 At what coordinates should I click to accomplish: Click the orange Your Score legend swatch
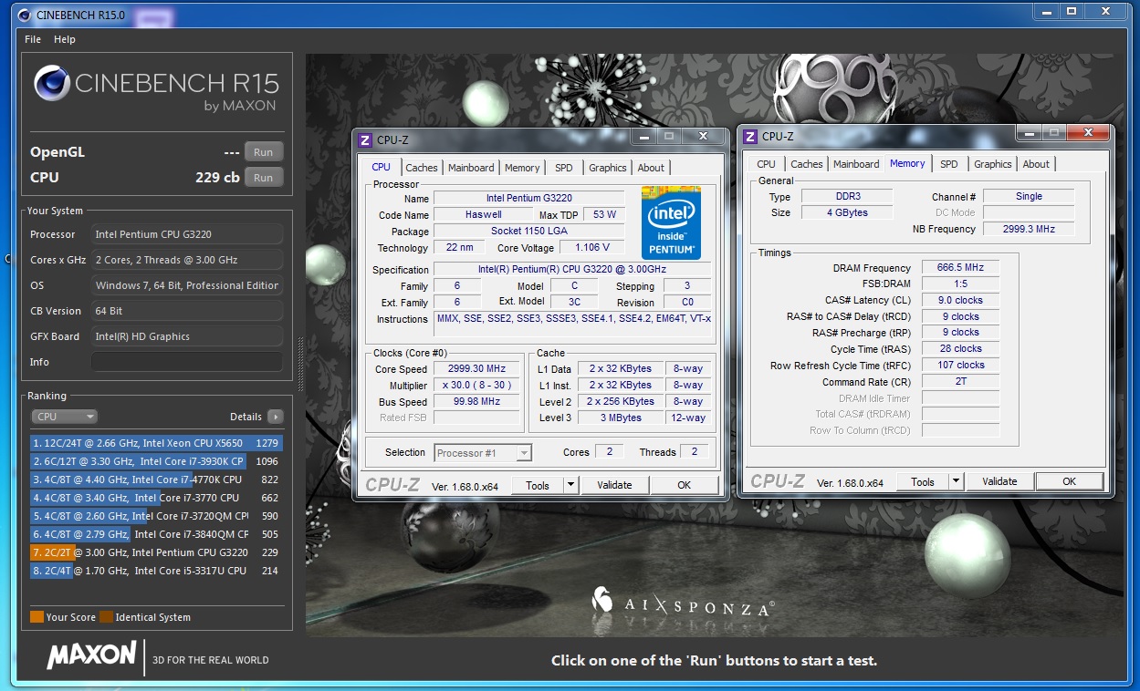(37, 617)
